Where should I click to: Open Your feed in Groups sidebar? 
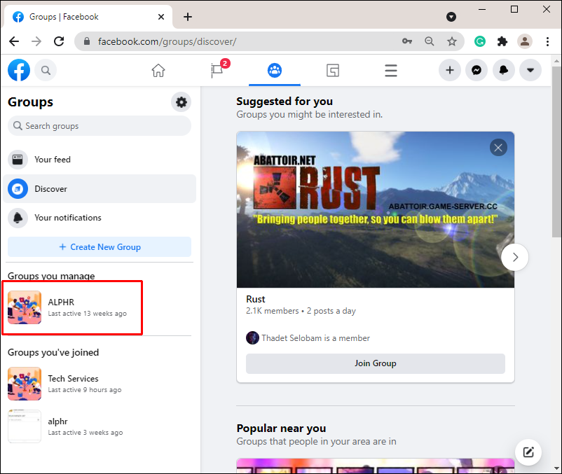[x=100, y=160]
